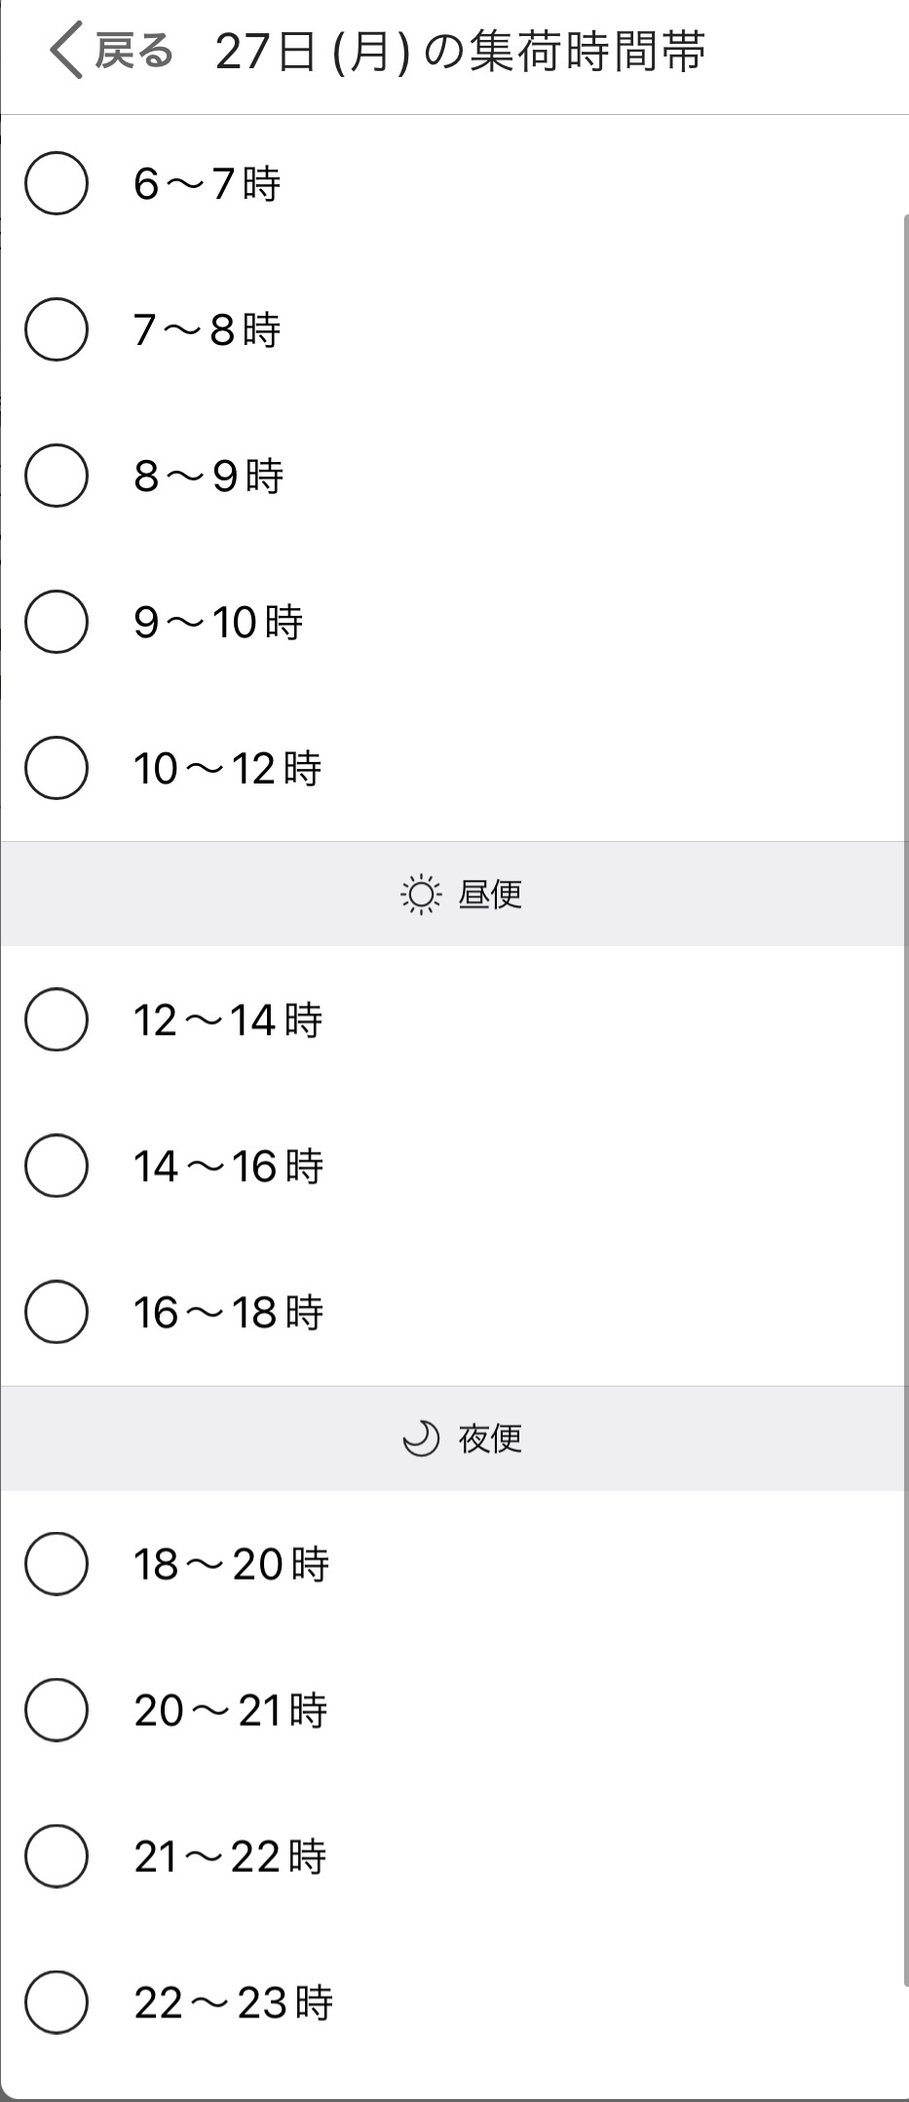Tap the 昼便 section header label
This screenshot has height=2102, width=909.
(x=490, y=895)
